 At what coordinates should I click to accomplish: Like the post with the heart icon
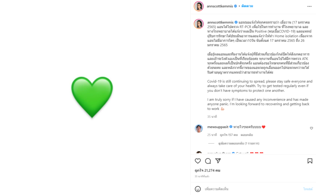point(198,161)
